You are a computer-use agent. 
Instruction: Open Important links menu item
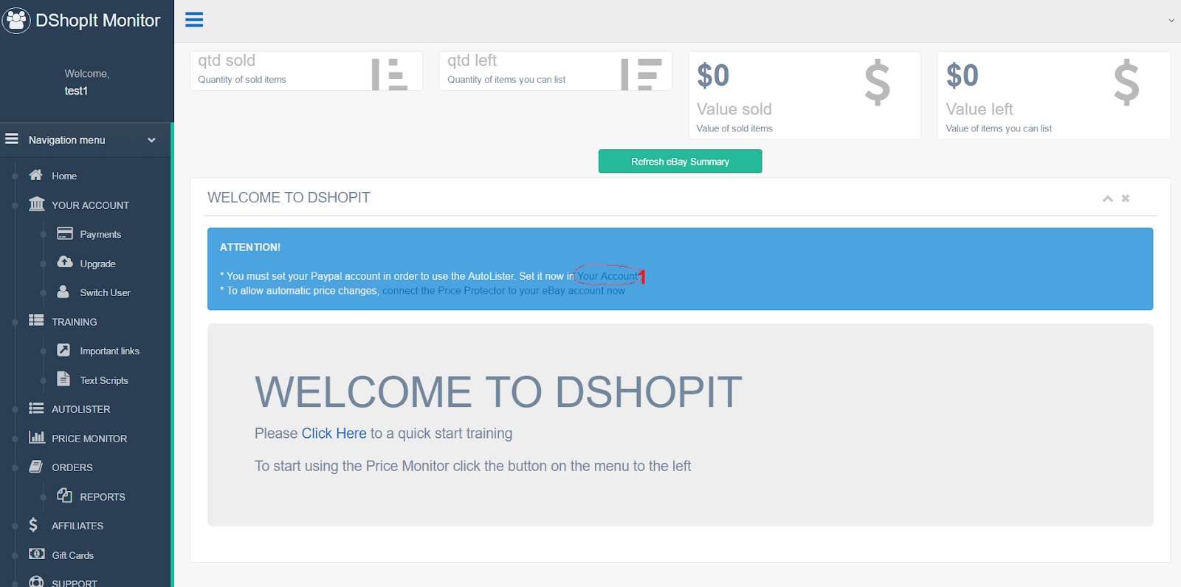tap(109, 351)
